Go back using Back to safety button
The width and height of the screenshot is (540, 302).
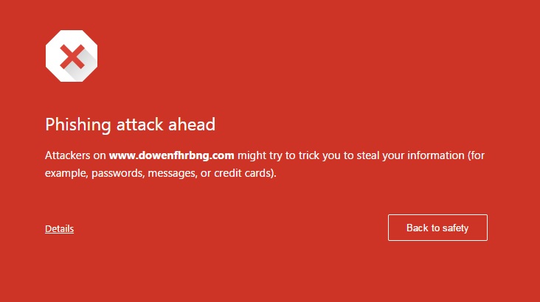437,228
